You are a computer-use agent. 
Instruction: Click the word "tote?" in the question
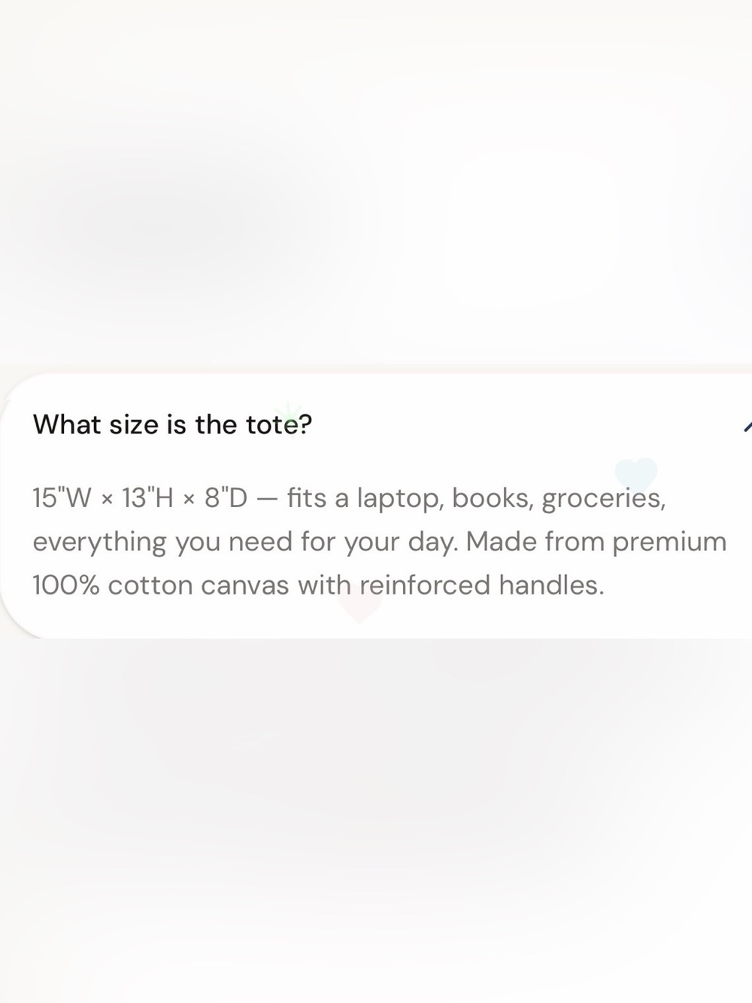tap(278, 424)
